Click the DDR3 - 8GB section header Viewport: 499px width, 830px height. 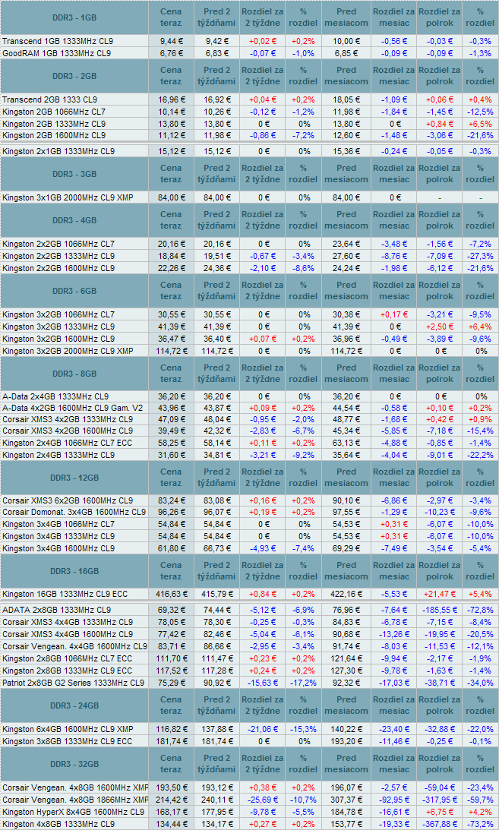pyautogui.click(x=74, y=374)
